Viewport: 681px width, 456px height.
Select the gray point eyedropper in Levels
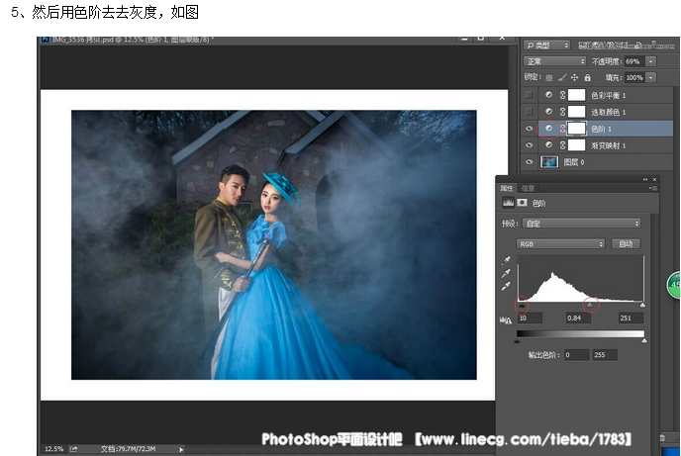click(506, 273)
